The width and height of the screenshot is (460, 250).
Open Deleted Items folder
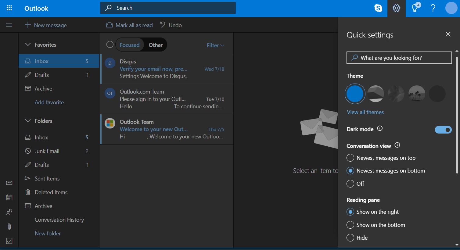59,192
